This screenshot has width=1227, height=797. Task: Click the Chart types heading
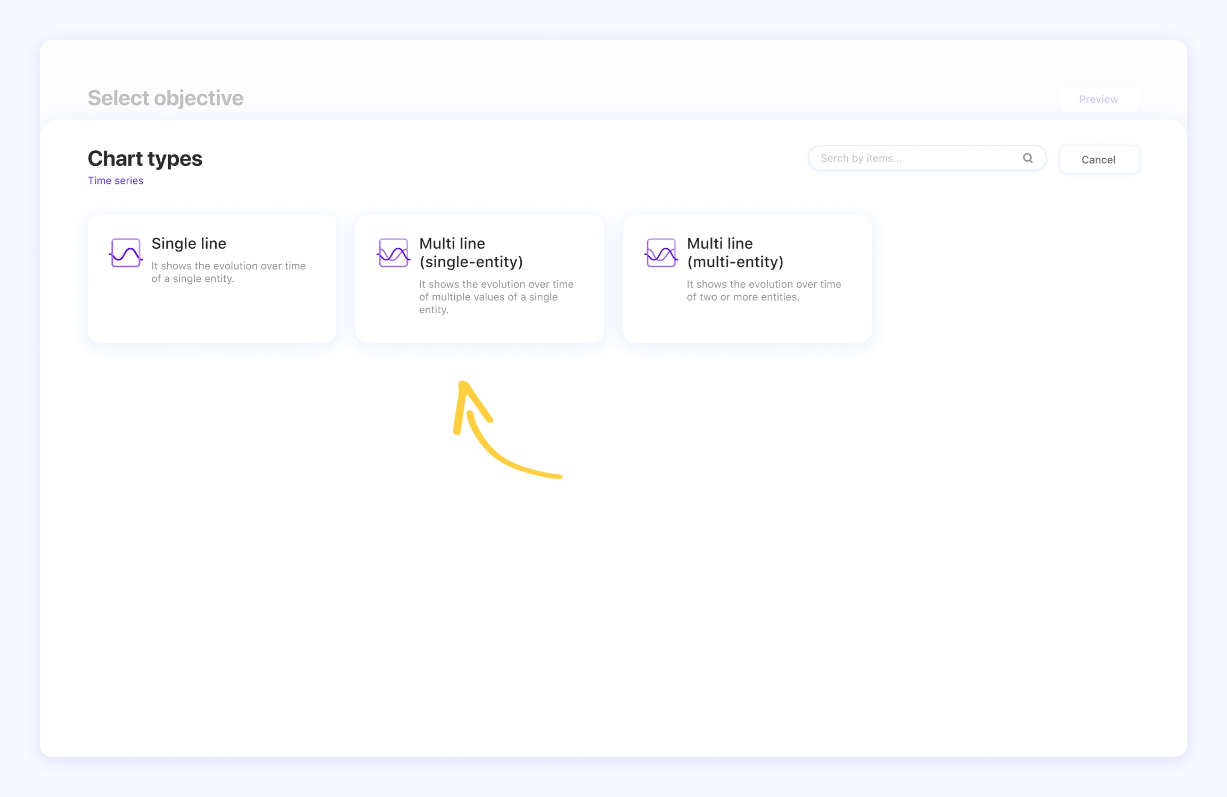coord(145,159)
